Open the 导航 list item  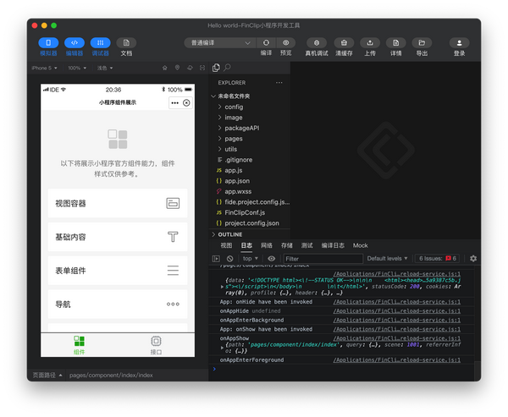click(x=118, y=305)
